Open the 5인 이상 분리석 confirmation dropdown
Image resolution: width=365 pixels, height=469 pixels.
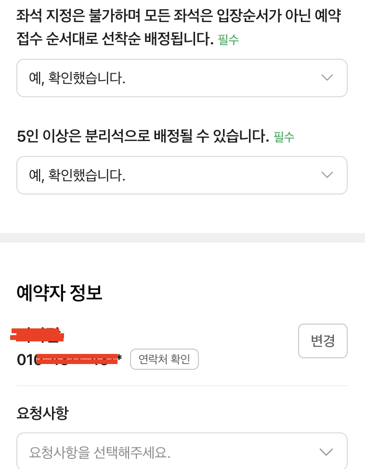tap(182, 175)
